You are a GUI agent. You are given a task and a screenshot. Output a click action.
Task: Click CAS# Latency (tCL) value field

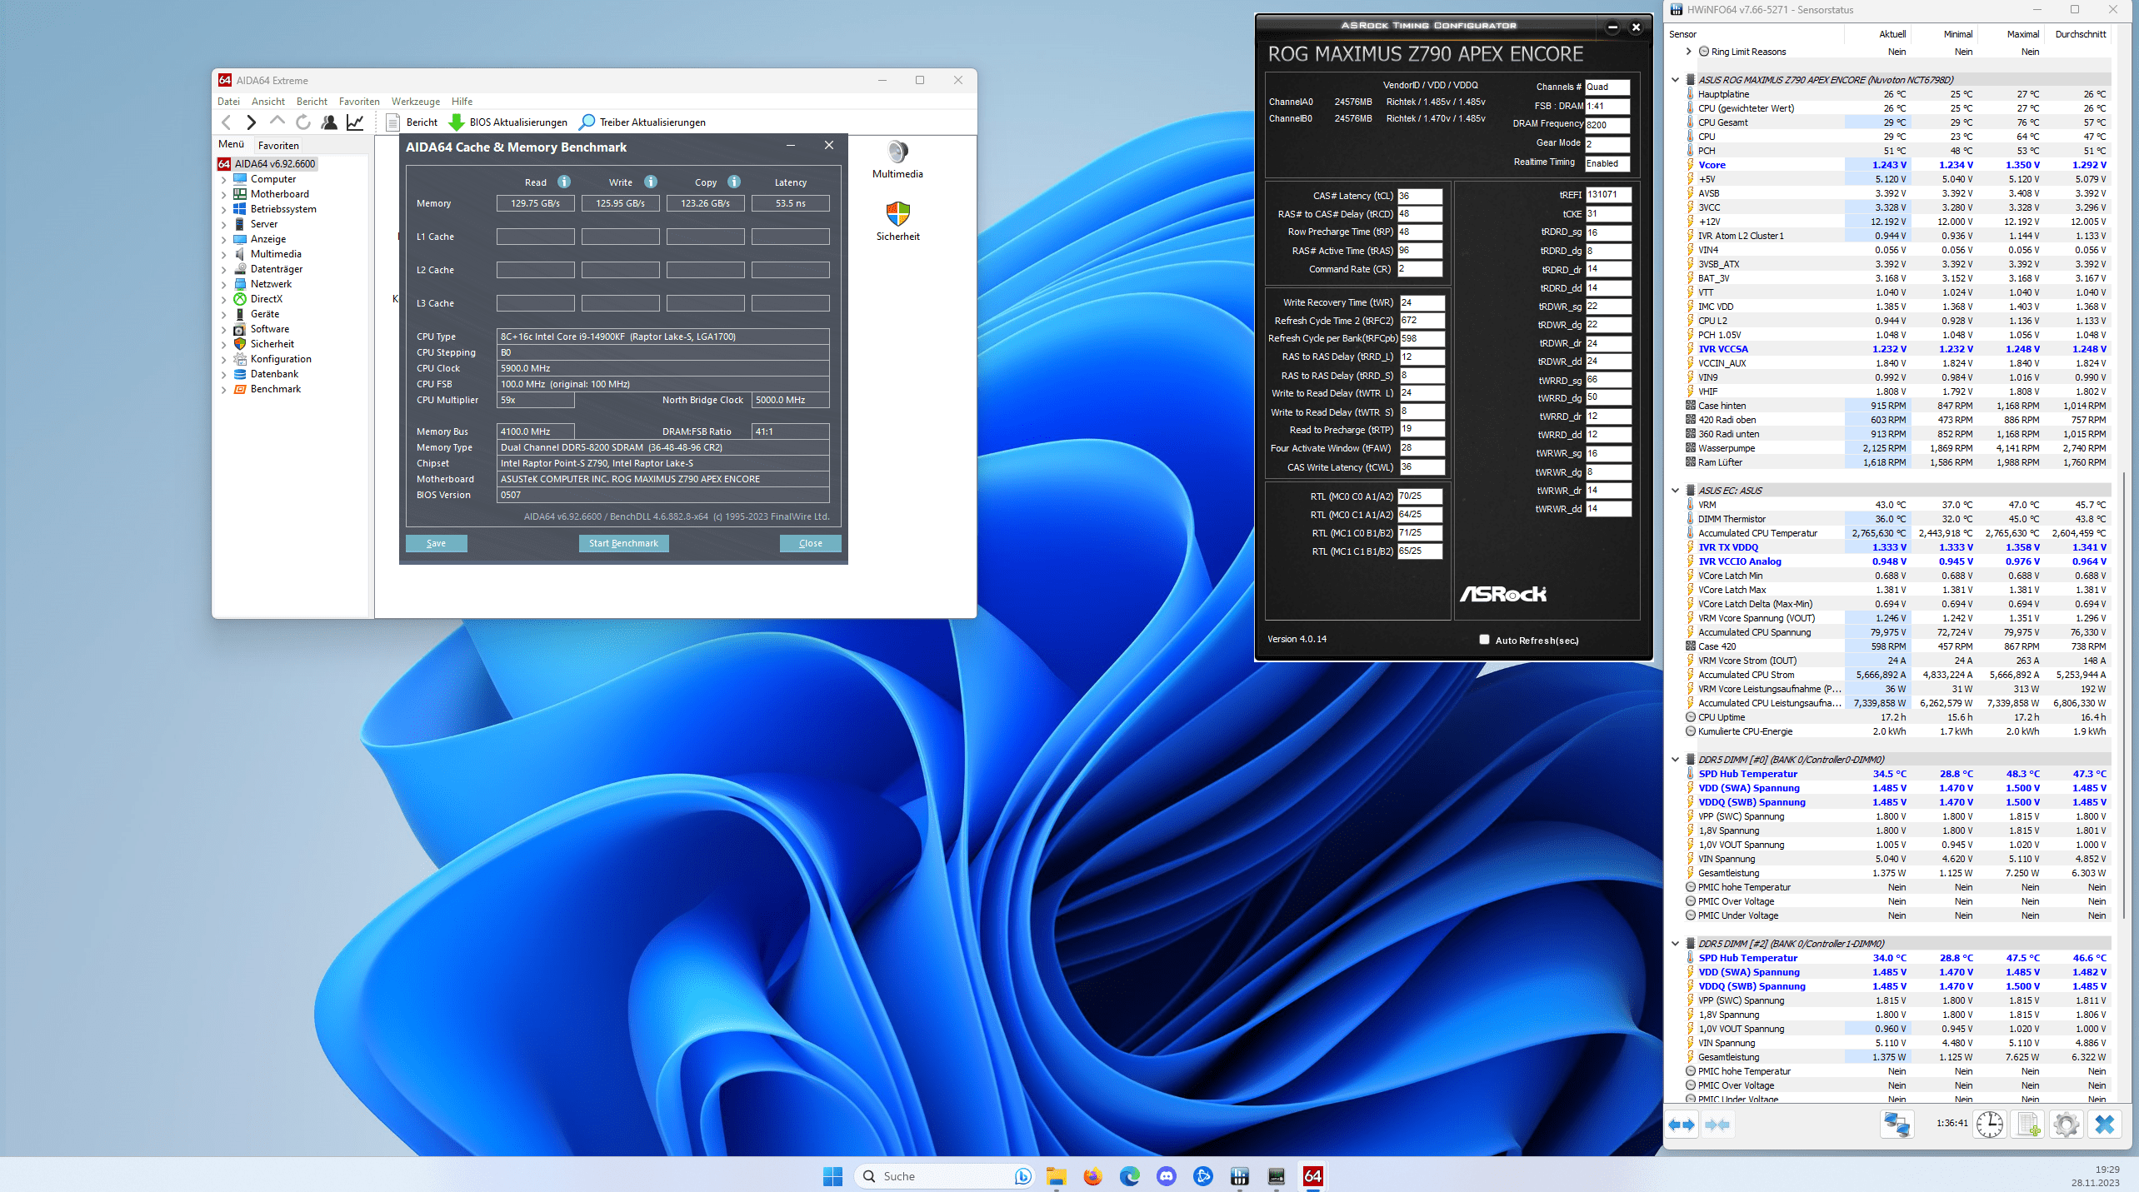[1419, 196]
